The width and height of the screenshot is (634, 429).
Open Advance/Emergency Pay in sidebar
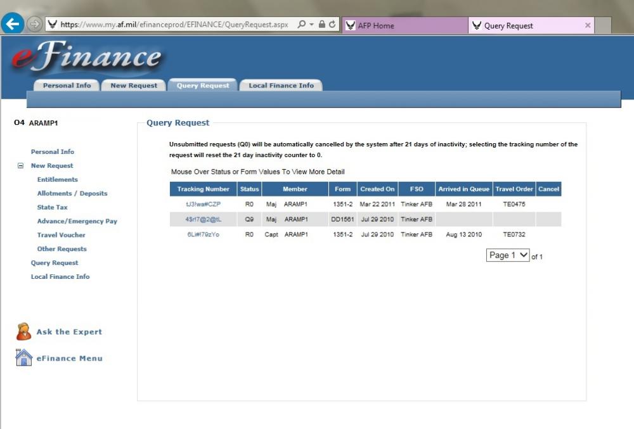click(x=77, y=221)
